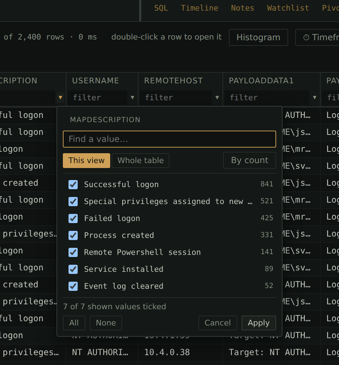Click the Failed logon count 425
Viewport: 339px width, 365px height.
point(267,218)
